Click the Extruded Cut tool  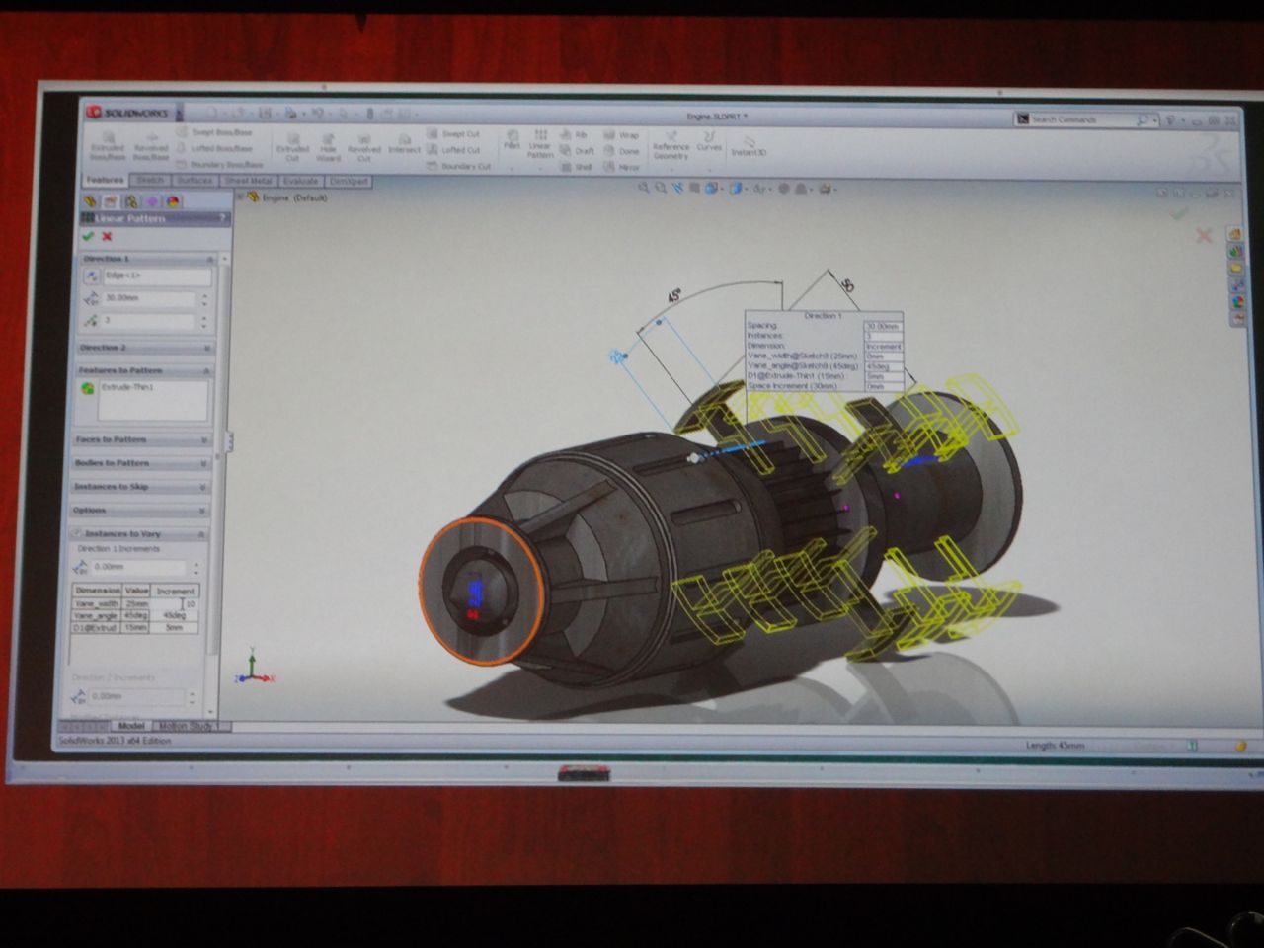click(292, 147)
